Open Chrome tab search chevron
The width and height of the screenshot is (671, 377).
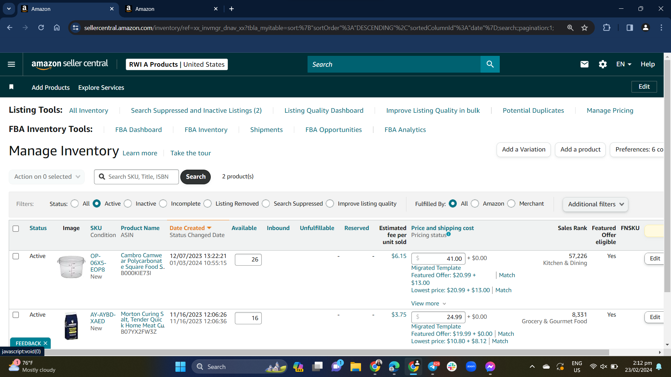coord(9,9)
